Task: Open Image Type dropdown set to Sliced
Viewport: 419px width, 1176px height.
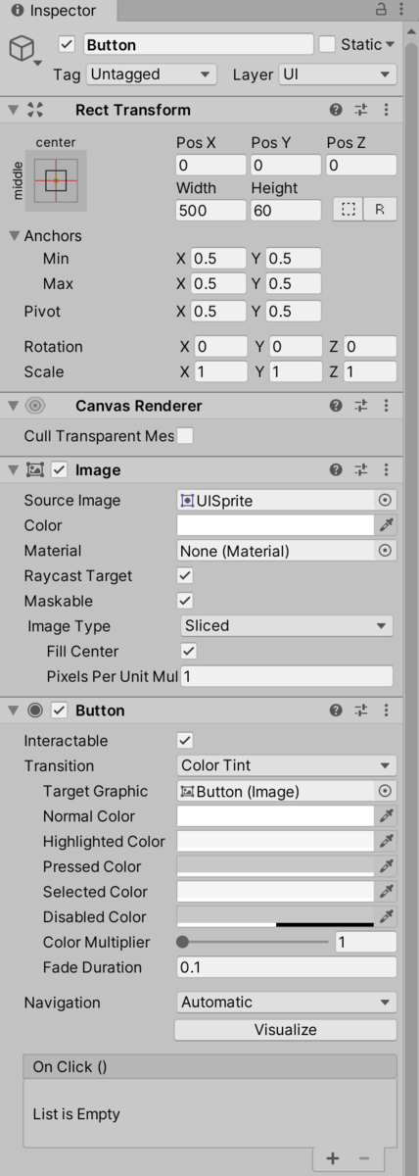Action: (287, 626)
